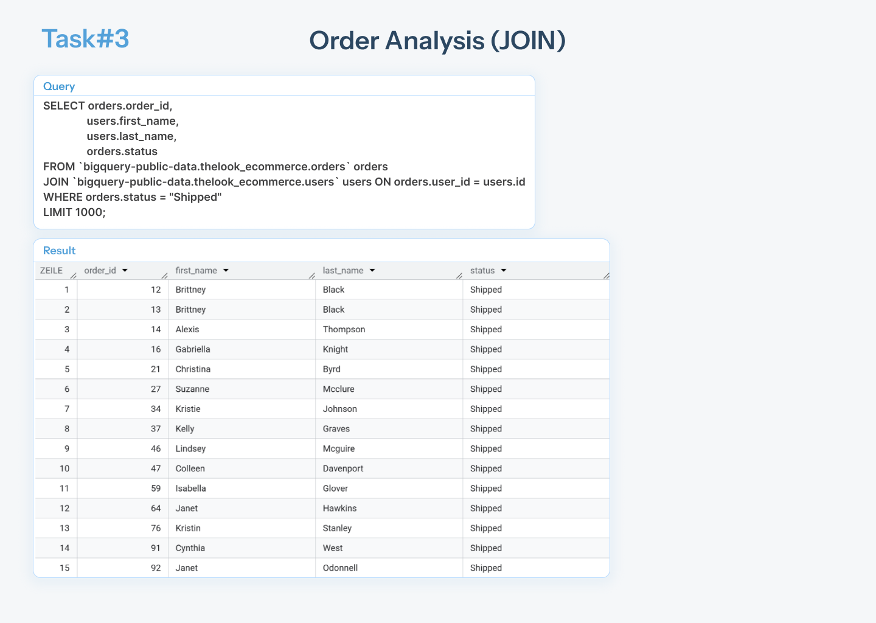Click the FROM orders table line

[x=215, y=167]
